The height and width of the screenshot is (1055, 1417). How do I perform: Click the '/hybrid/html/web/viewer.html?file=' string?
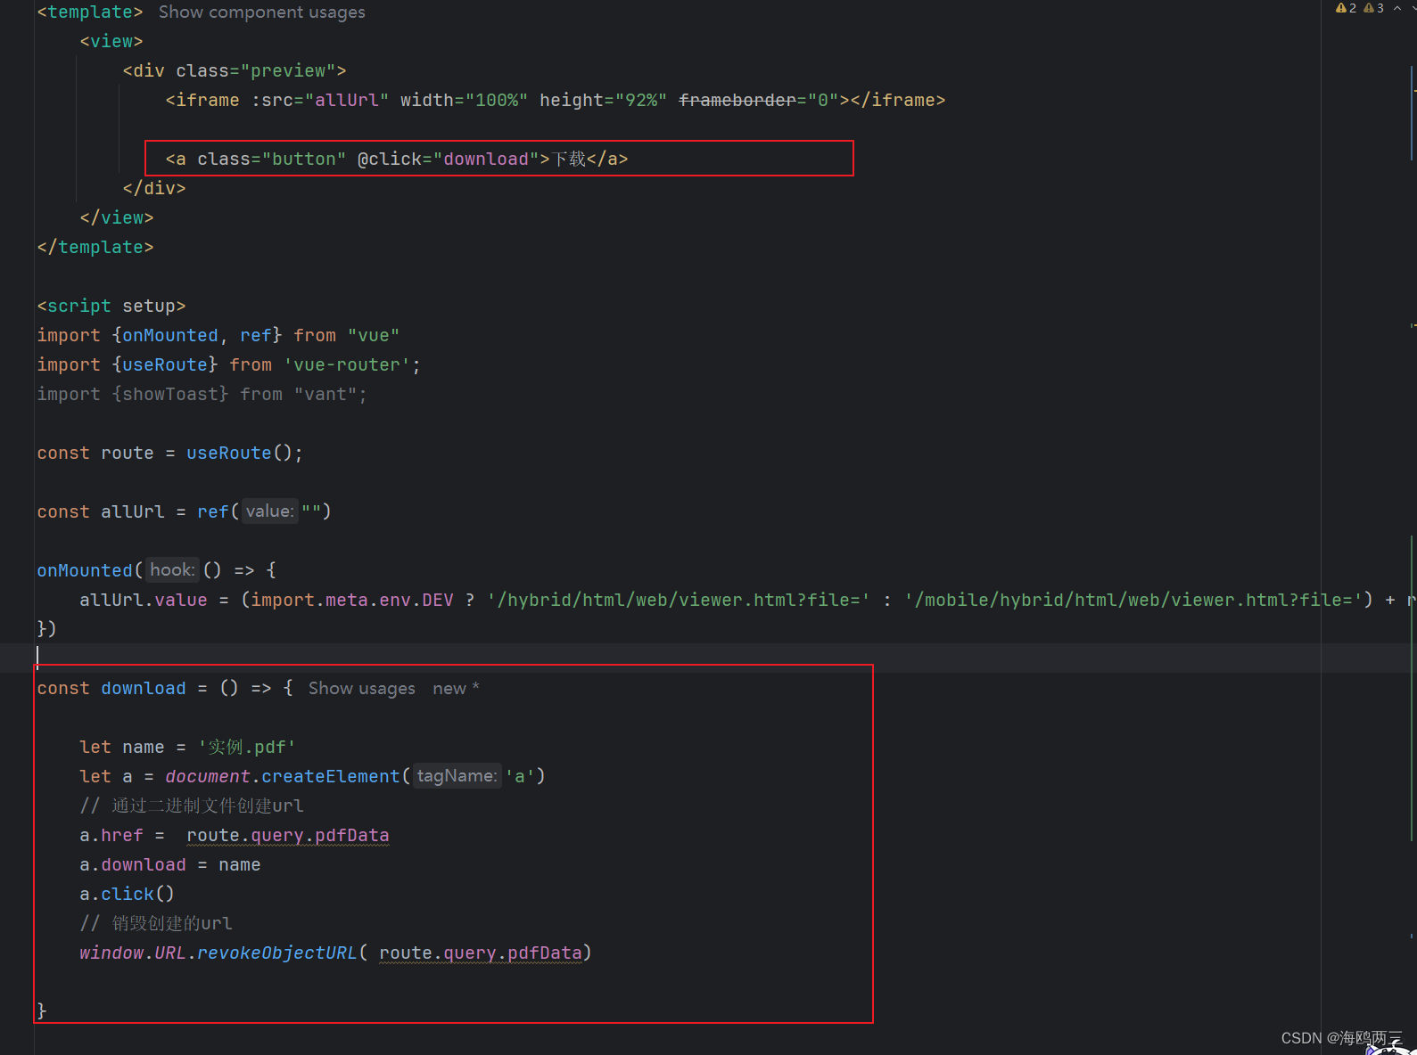coord(679,601)
